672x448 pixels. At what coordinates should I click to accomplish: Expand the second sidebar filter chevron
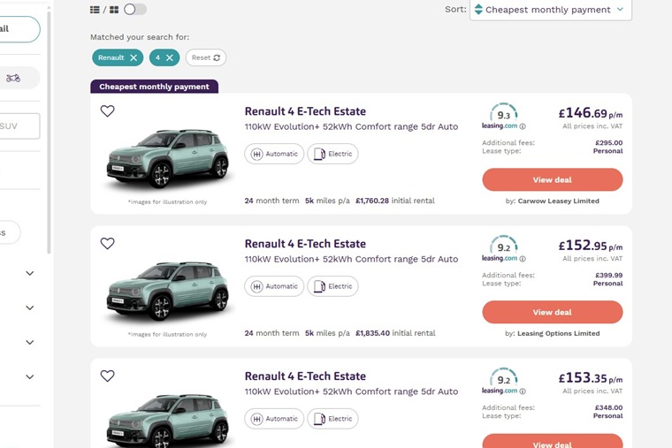tap(29, 308)
